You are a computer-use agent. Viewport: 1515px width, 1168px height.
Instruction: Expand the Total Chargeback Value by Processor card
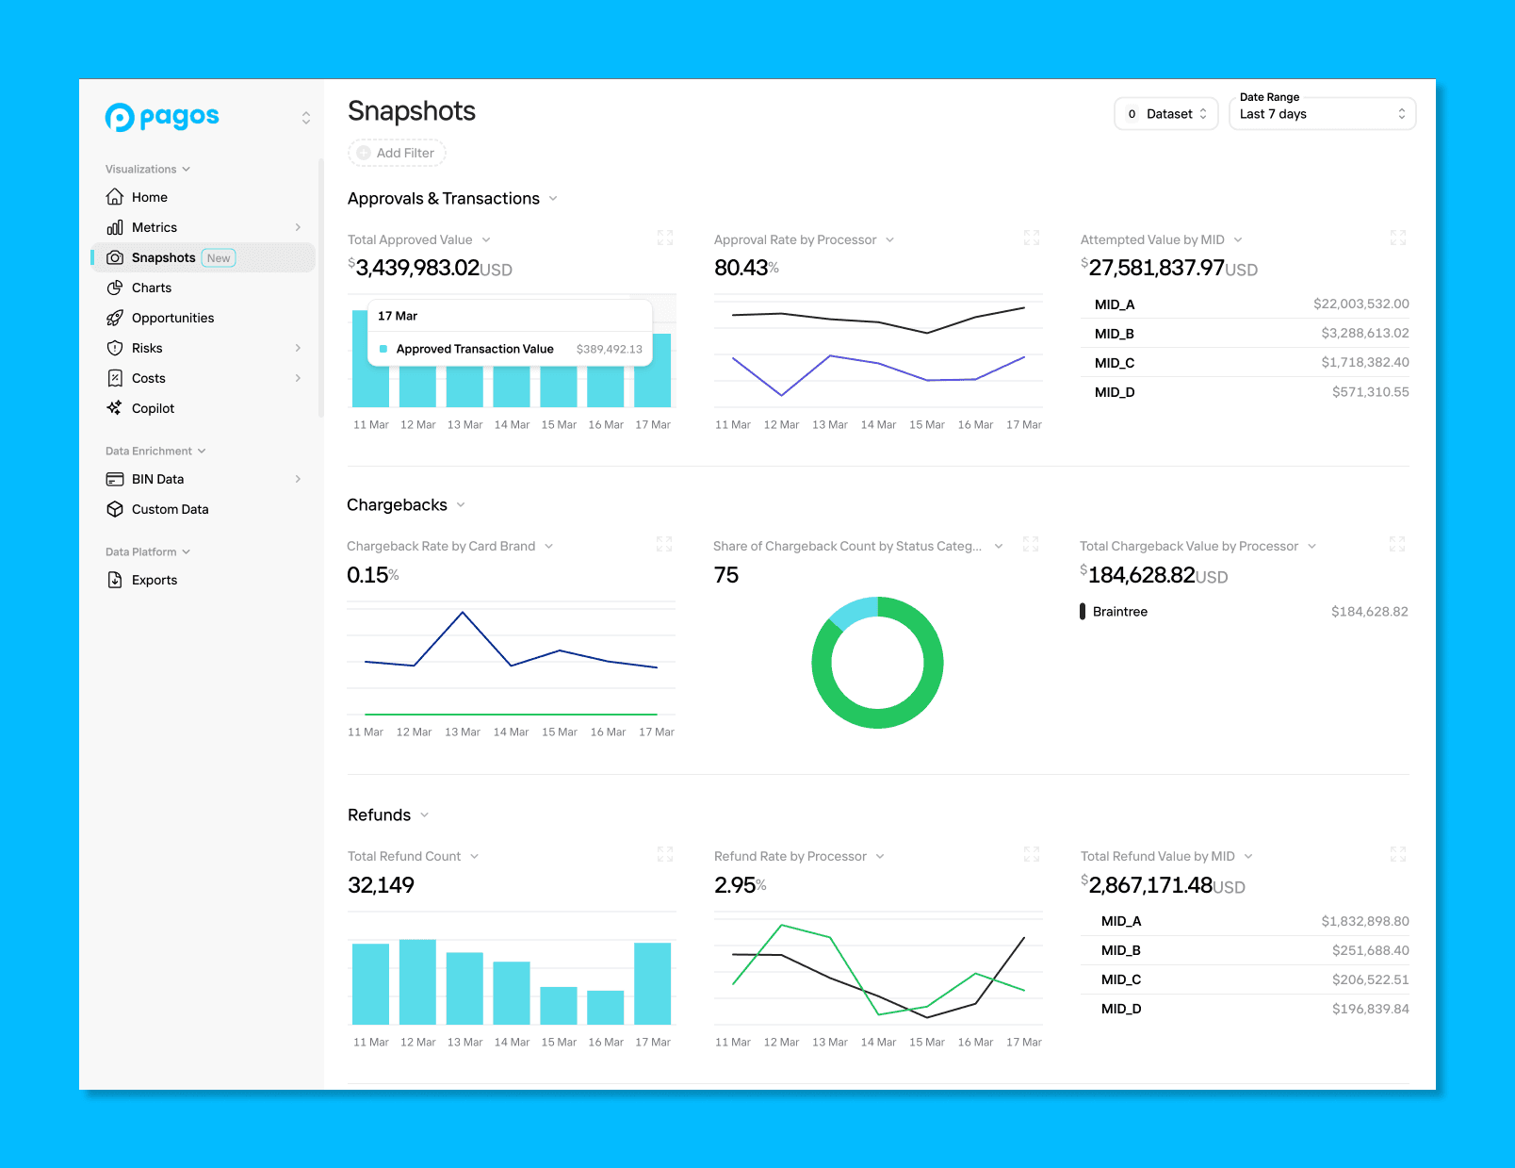pos(1397,544)
